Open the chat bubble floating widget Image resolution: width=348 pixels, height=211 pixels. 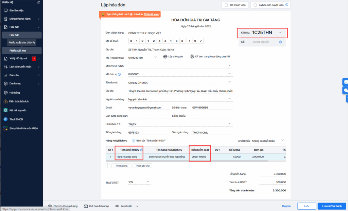tap(346, 91)
